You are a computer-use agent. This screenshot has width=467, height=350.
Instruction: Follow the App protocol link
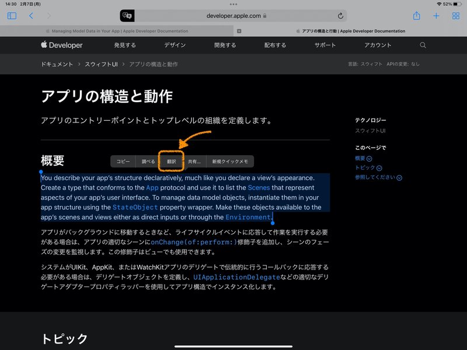[152, 188]
